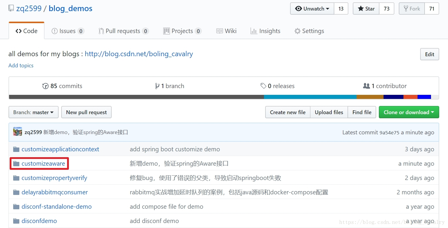Open the Wiki tab
This screenshot has width=448, height=228.
point(226,31)
